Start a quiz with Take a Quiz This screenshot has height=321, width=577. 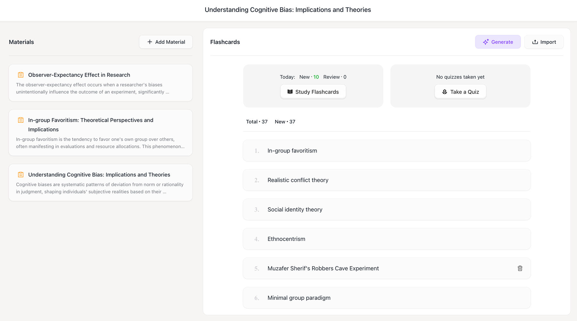coord(460,92)
